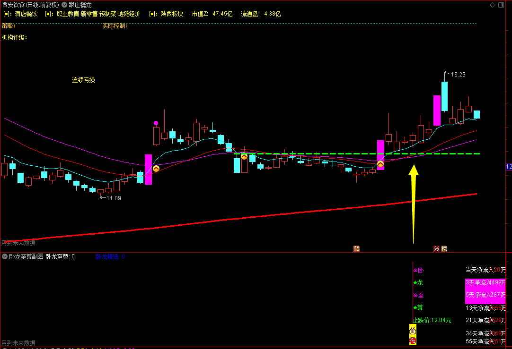Open the 陕西板块 region tag
512x349 pixels.
click(x=172, y=14)
